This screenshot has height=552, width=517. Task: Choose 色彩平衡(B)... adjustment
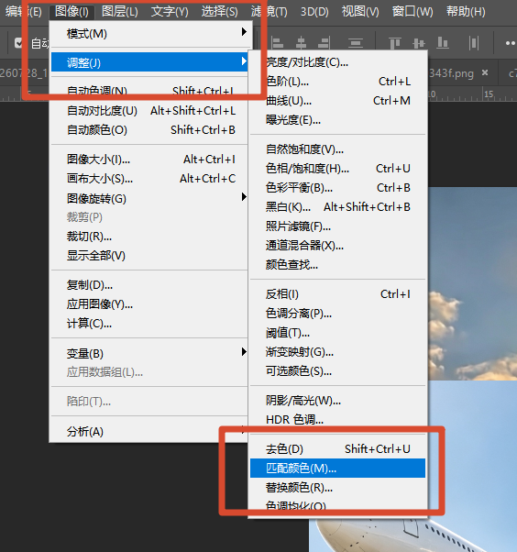click(x=337, y=188)
